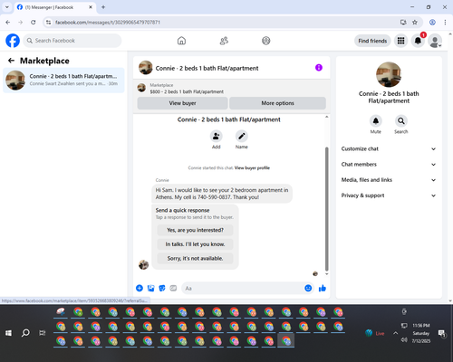Open the emoji picker
The image size is (453, 362).
pyautogui.click(x=308, y=288)
